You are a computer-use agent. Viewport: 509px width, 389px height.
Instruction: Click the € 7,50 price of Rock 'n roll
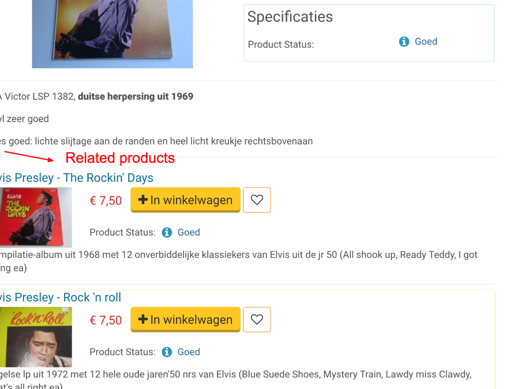pos(106,320)
